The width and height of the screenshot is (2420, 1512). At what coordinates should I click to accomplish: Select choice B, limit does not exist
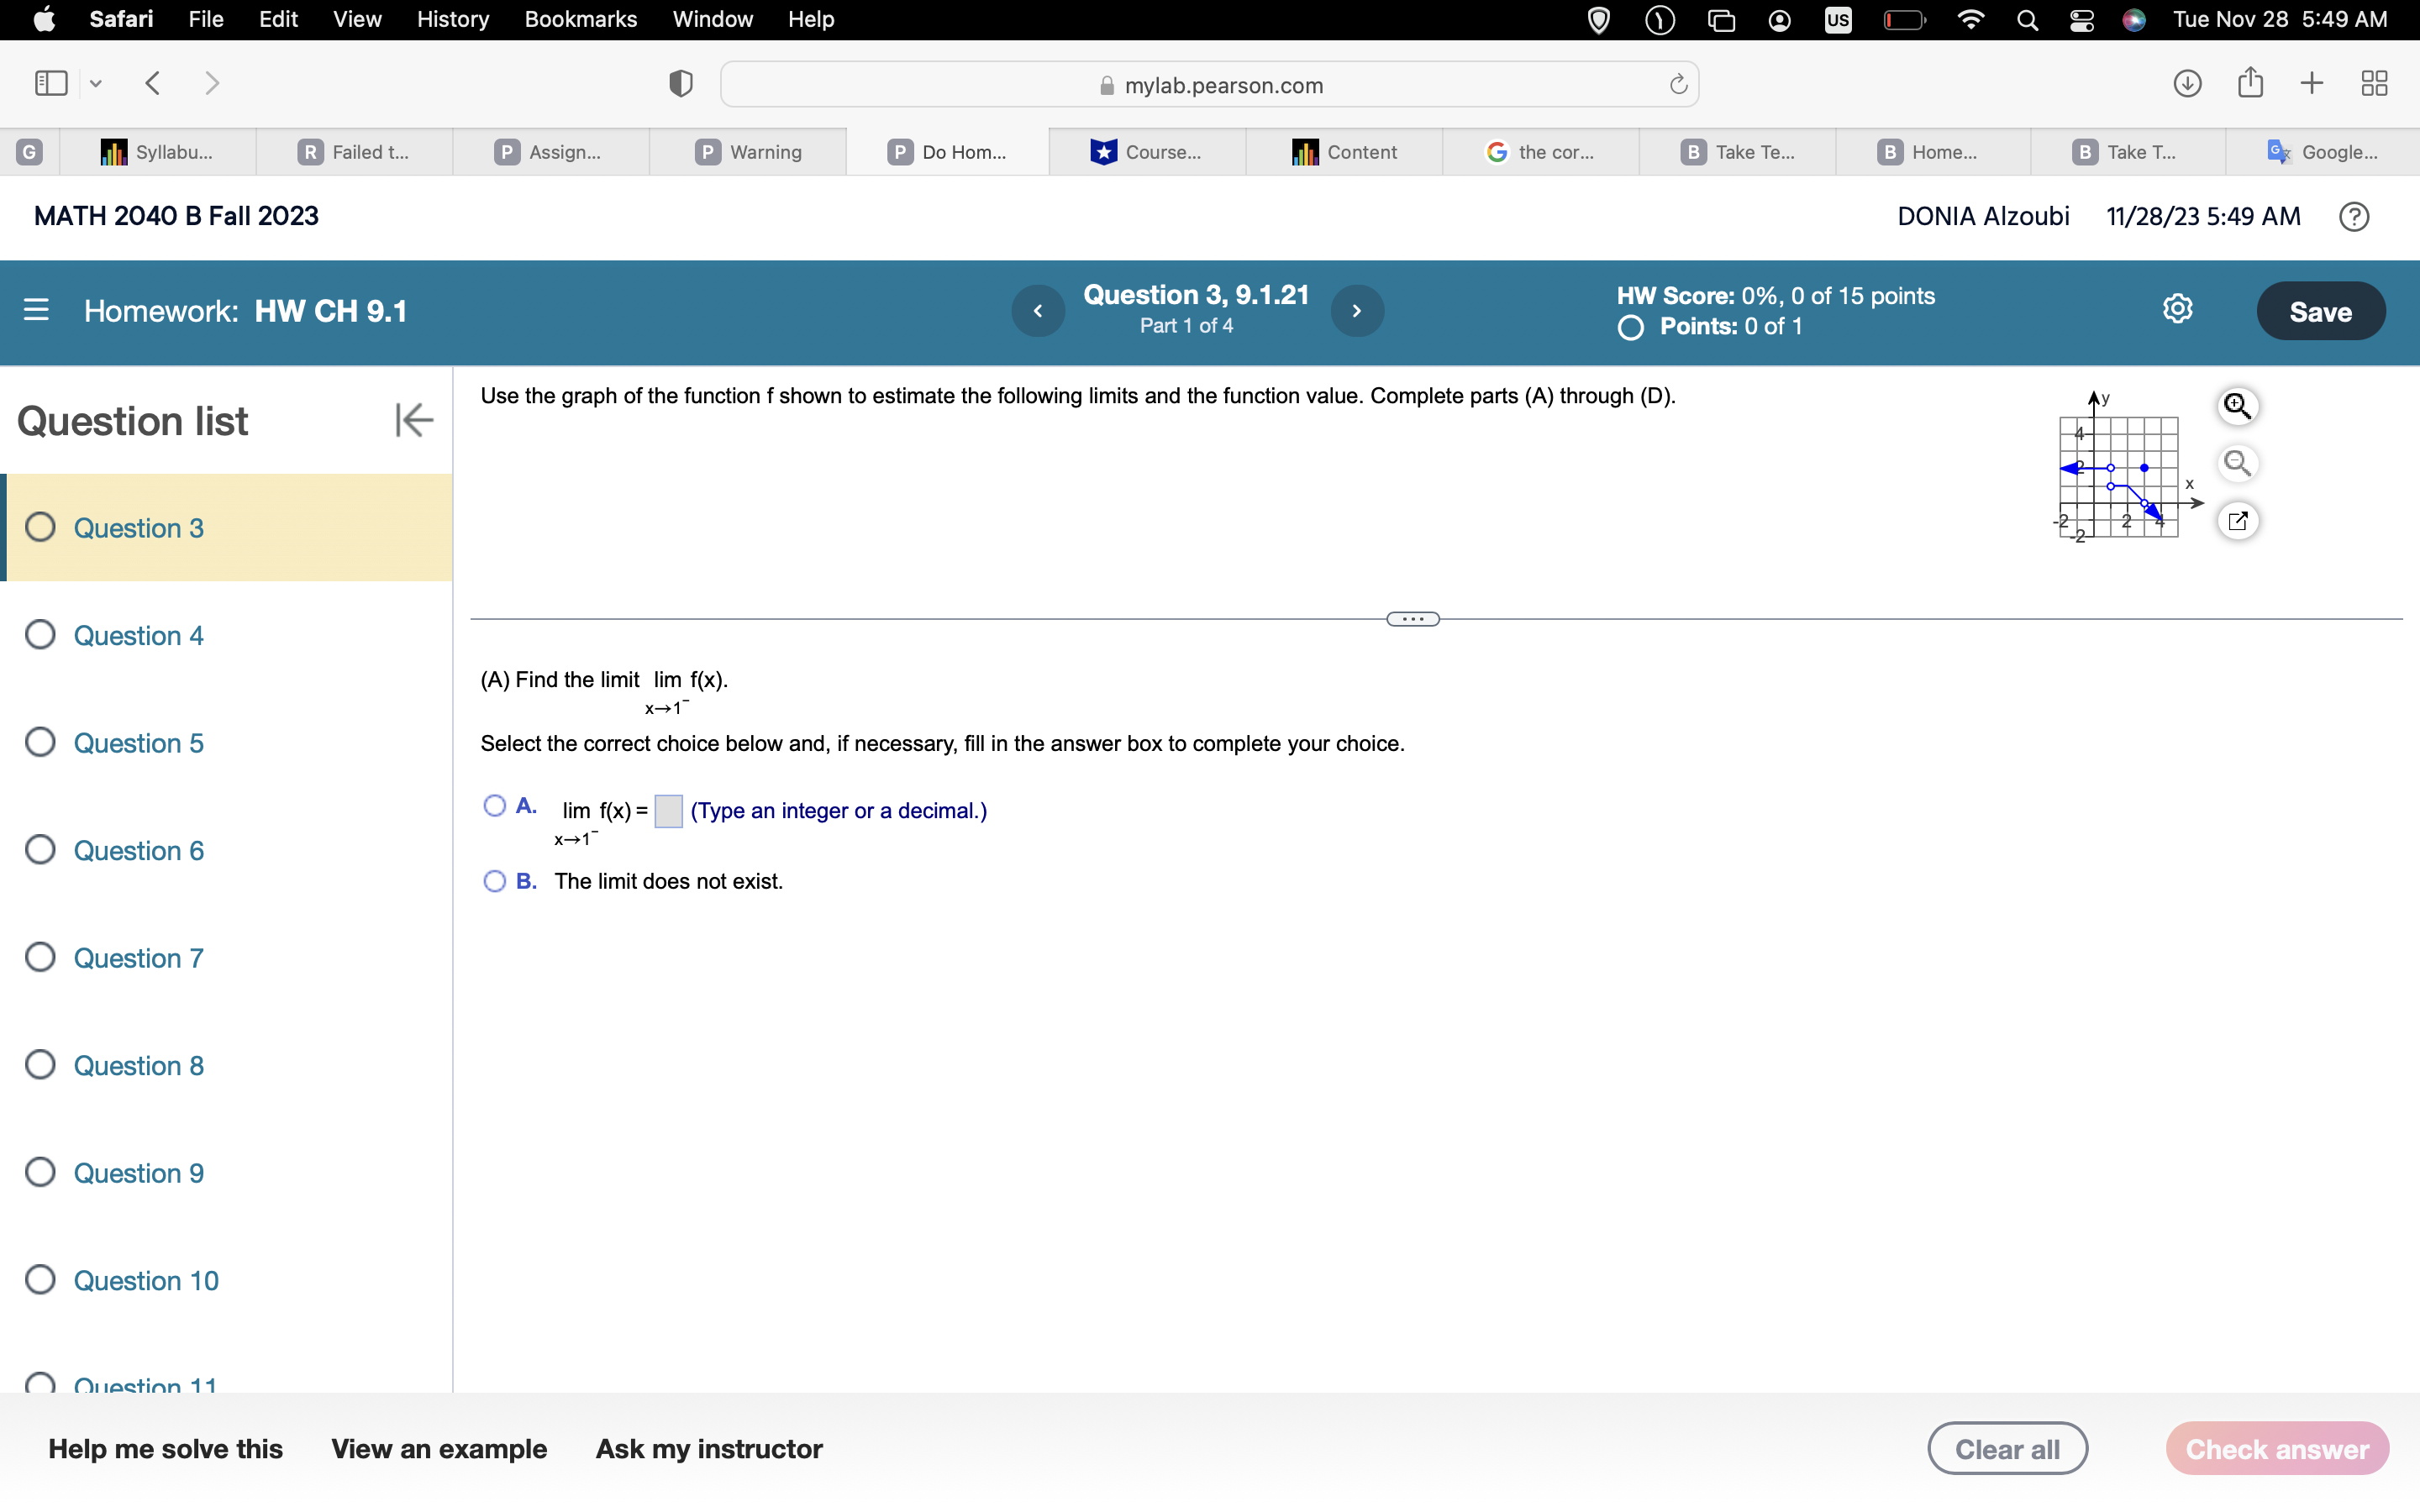click(x=494, y=881)
